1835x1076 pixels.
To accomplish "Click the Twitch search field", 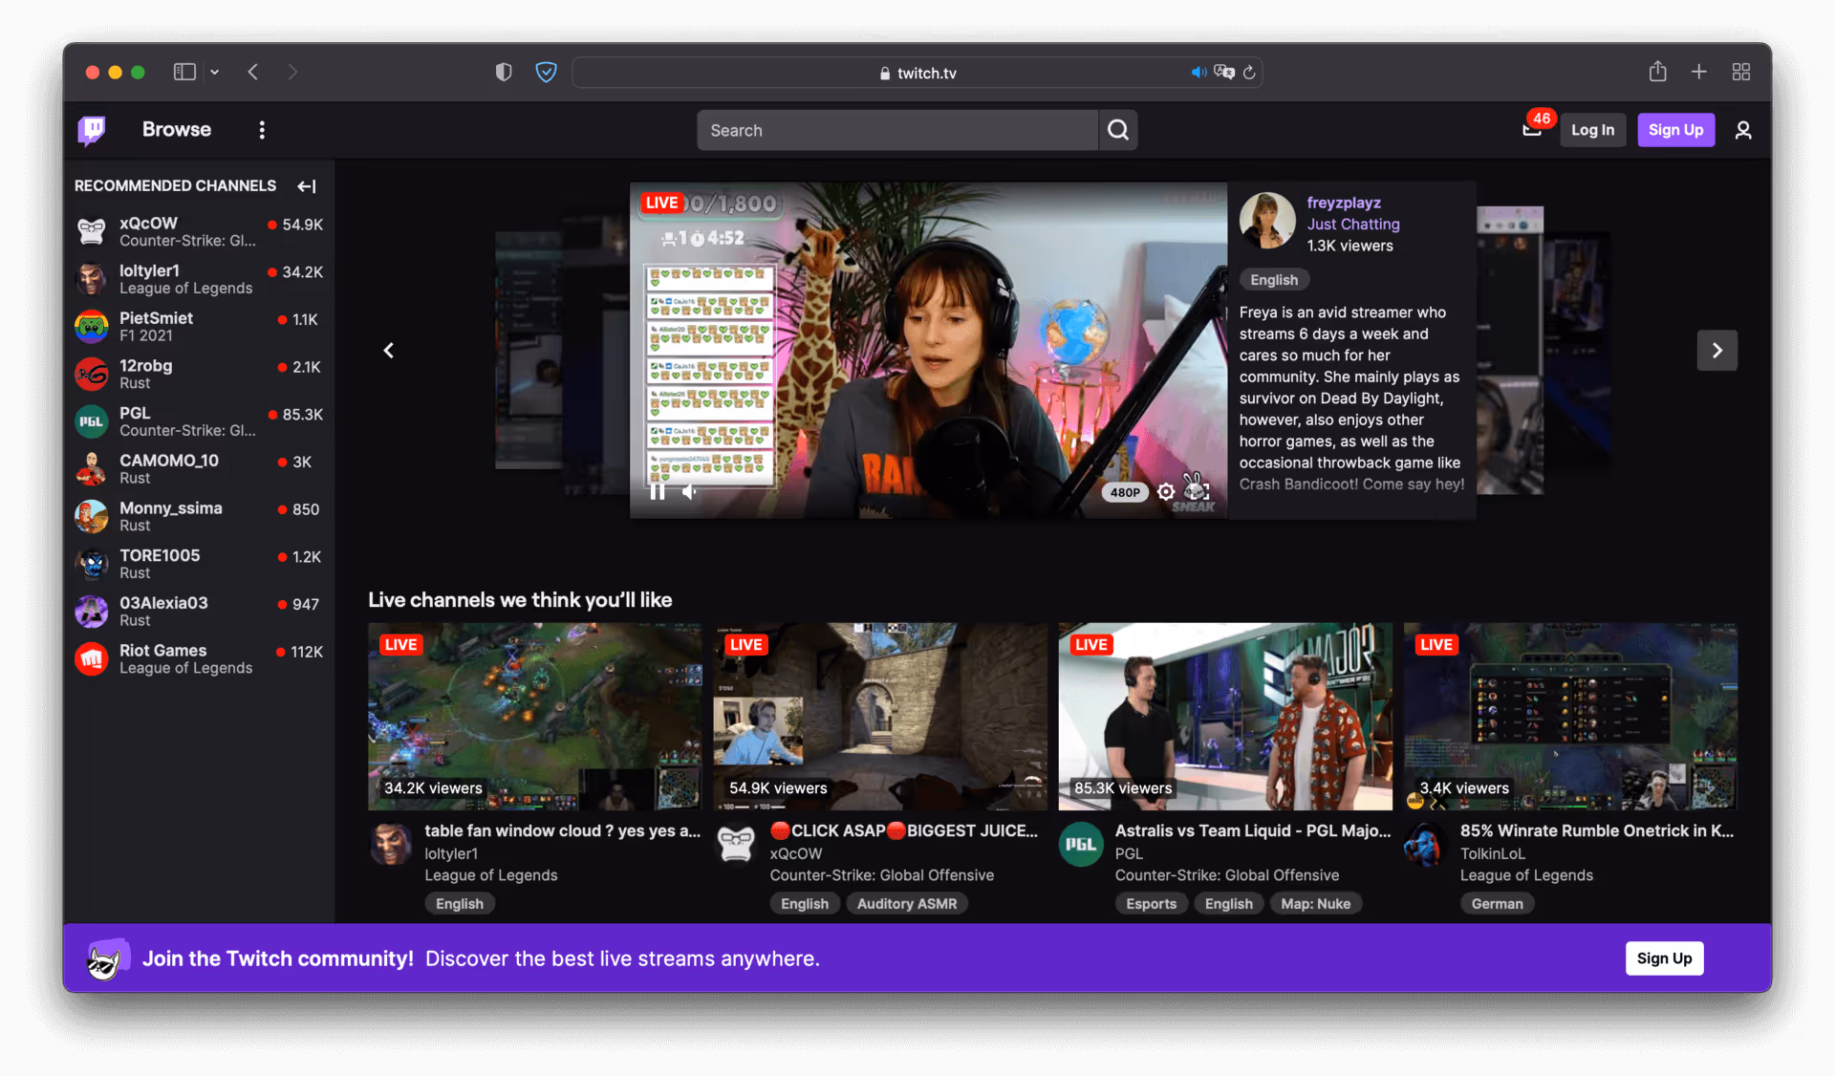I will [897, 130].
